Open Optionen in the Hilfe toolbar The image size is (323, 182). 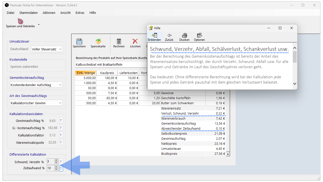199,35
